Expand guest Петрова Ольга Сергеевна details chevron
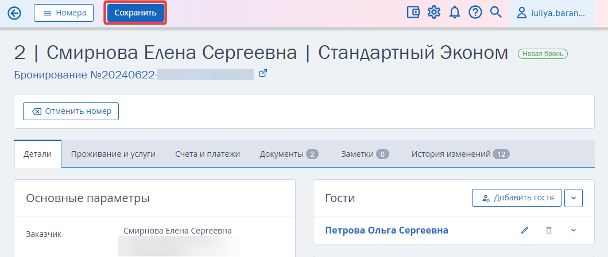Viewport: 608px width, 257px height. point(574,230)
